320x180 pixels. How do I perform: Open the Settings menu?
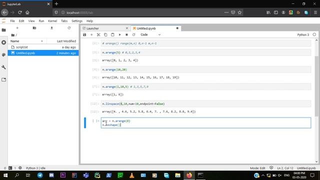click(x=77, y=21)
